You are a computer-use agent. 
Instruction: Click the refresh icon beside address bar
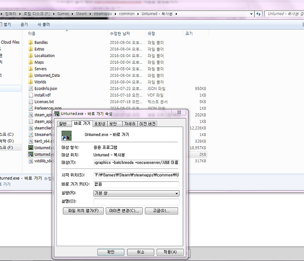[258, 14]
